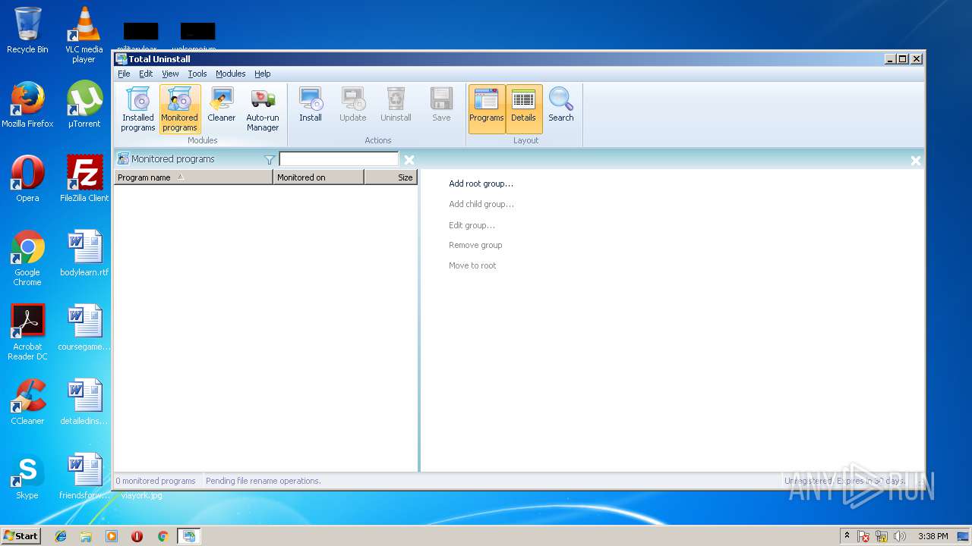The height and width of the screenshot is (546, 972).
Task: Open VLC media player desktop shortcut
Action: [x=84, y=35]
